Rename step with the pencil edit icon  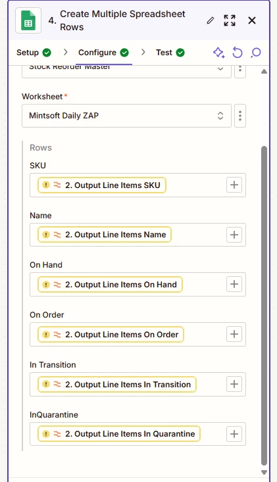(211, 20)
